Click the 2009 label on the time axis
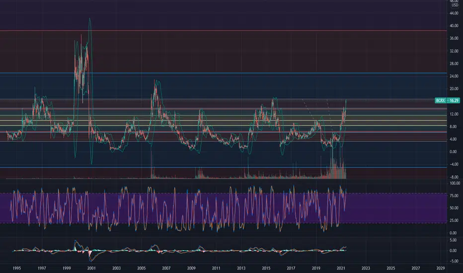 191,268
